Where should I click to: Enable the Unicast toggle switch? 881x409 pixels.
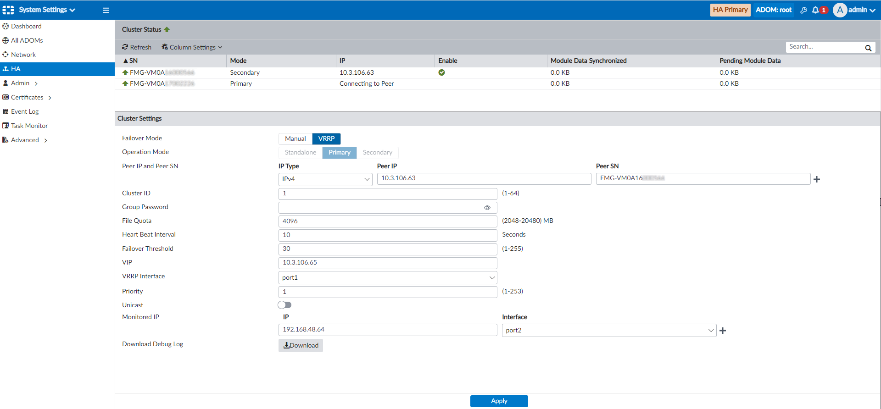click(x=284, y=305)
